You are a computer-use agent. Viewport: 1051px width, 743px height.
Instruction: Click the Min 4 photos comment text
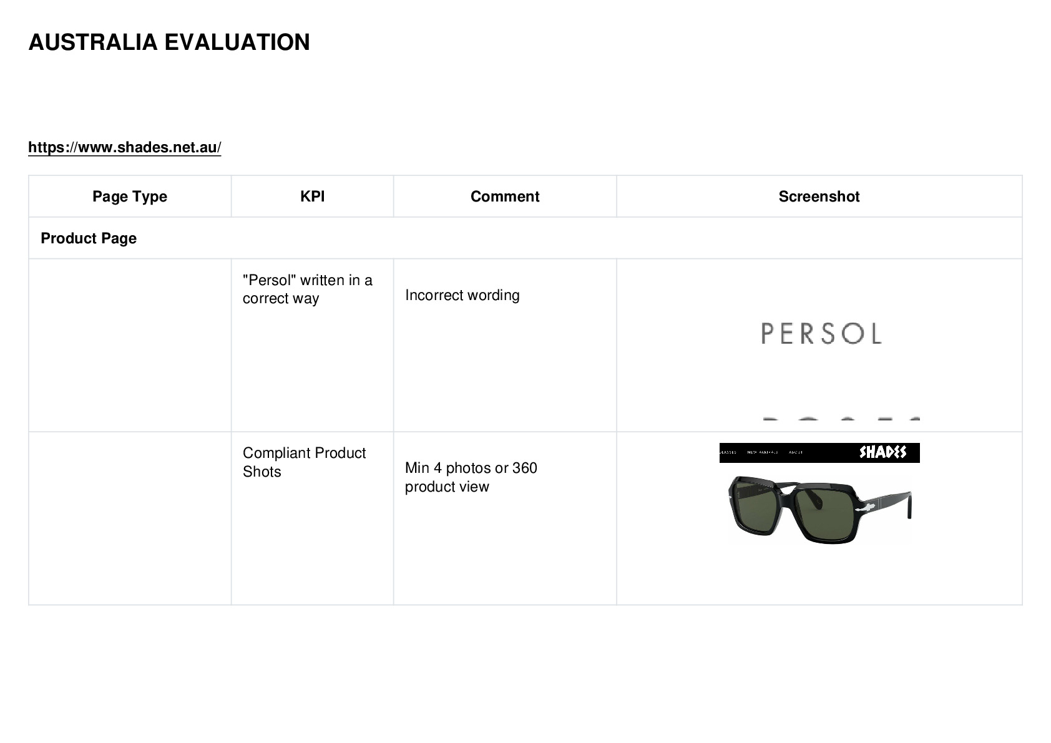pos(471,477)
